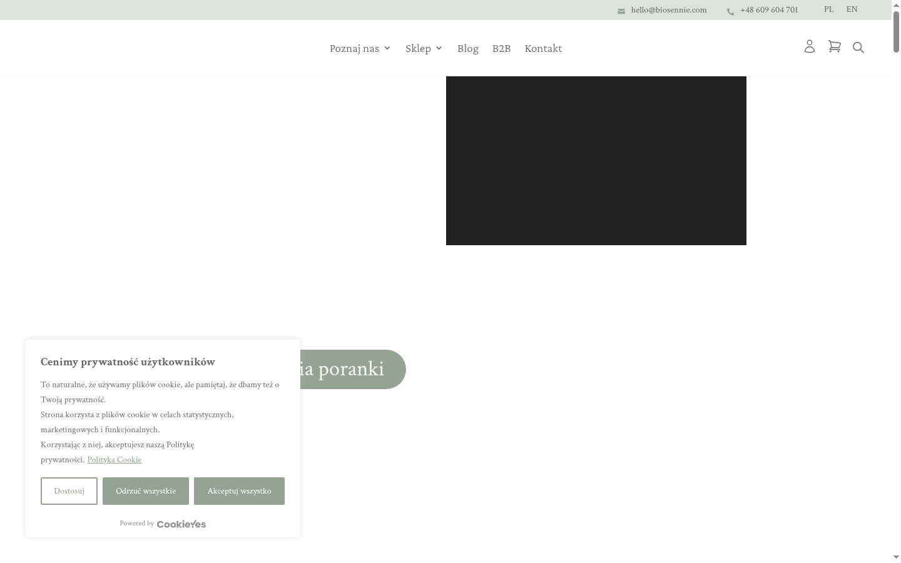
Task: Open the Blog menu item
Action: point(468,48)
